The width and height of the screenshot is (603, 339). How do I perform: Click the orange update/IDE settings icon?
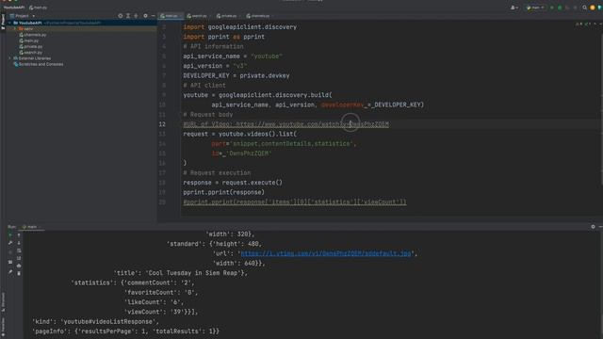(593, 8)
